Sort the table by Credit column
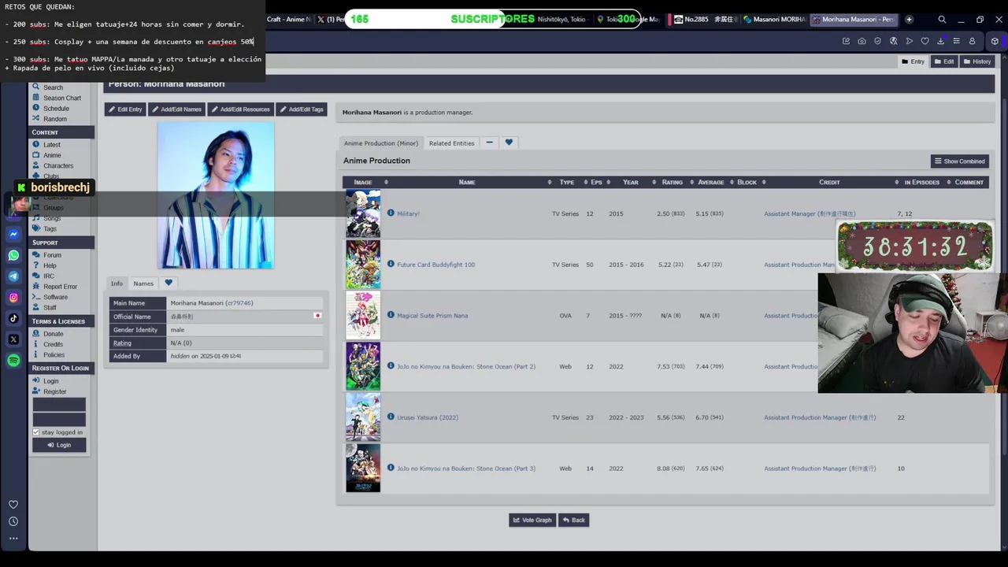This screenshot has width=1008, height=567. (x=829, y=182)
